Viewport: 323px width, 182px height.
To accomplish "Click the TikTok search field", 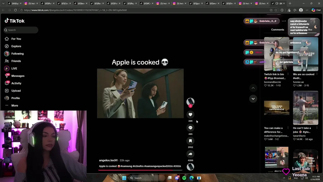I will (x=21, y=30).
